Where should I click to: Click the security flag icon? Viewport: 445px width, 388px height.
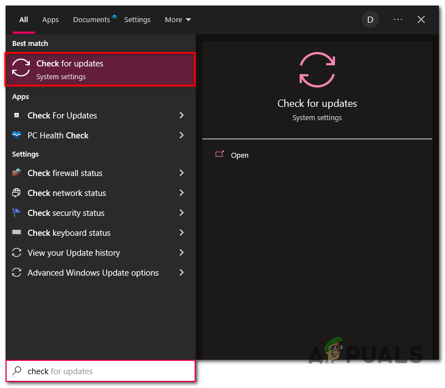click(x=17, y=213)
